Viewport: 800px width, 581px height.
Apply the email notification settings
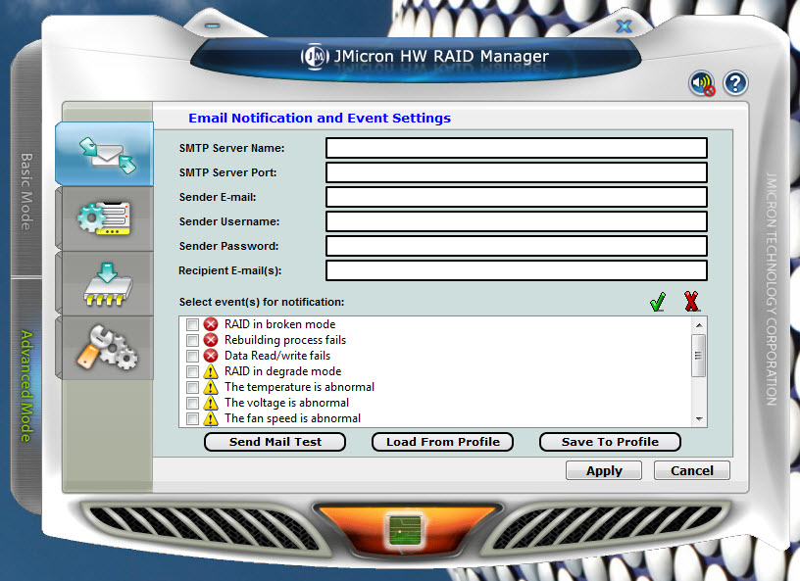(x=604, y=470)
